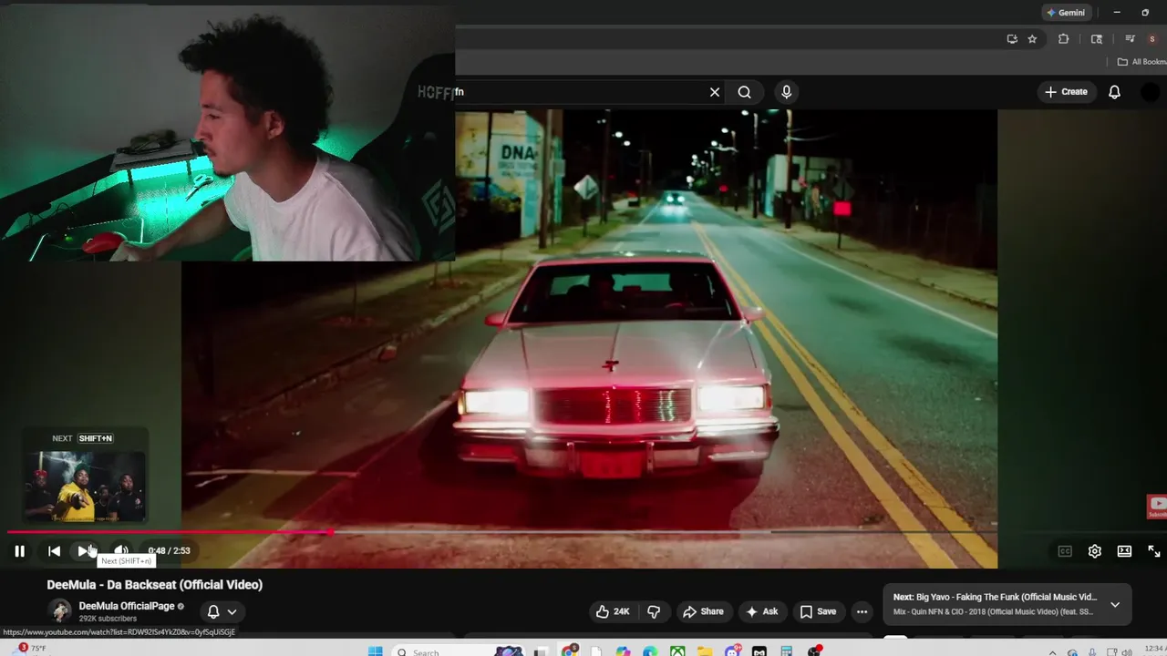Click the Create button
1167x656 pixels.
pyautogui.click(x=1066, y=92)
